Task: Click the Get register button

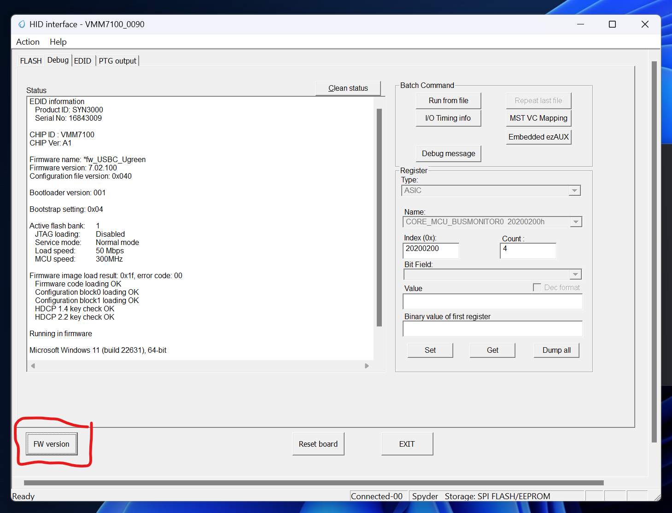Action: (492, 350)
